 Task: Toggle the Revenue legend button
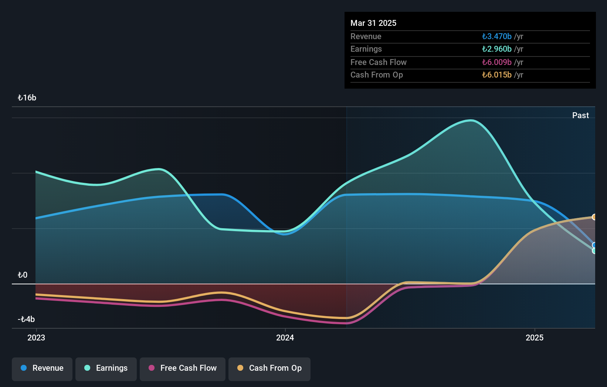coord(42,369)
